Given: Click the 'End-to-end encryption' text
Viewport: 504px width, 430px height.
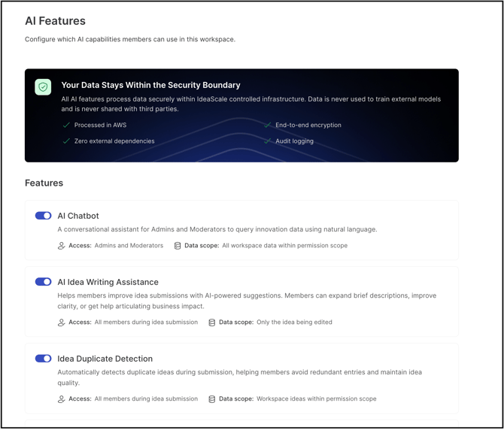Looking at the screenshot, I should (x=308, y=126).
